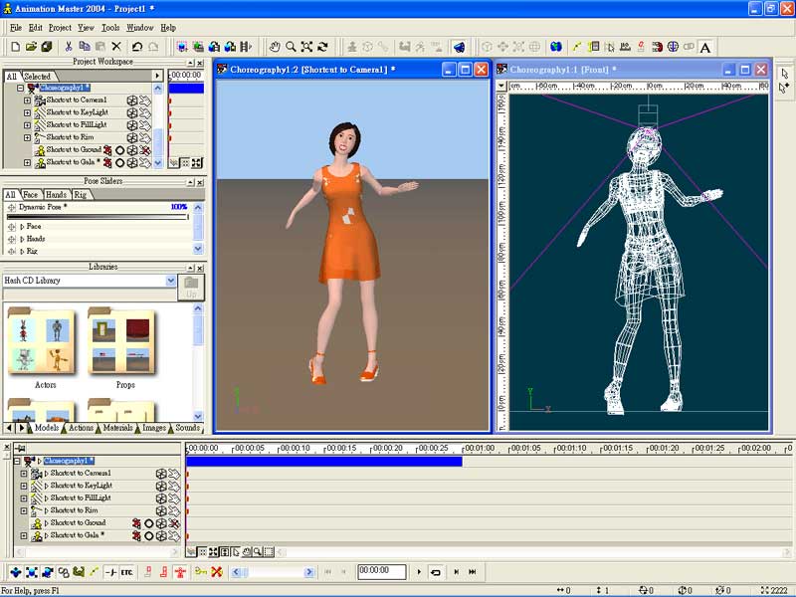The height and width of the screenshot is (597, 796).
Task: Undo the last action with the toolbar arrow
Action: (x=137, y=47)
